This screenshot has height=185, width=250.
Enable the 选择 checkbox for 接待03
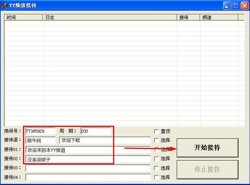pyautogui.click(x=156, y=168)
